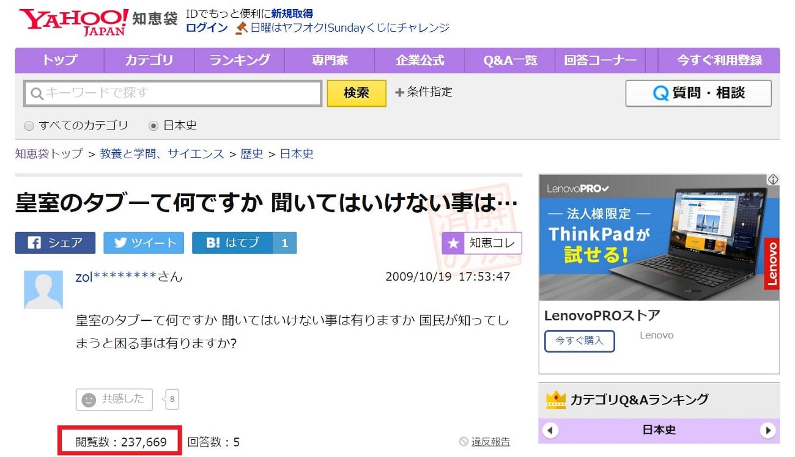795x457 pixels.
Task: Click the Yahoo! Japan logo
Action: (x=74, y=21)
